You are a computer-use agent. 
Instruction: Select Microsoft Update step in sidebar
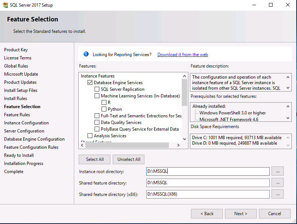(x=21, y=74)
